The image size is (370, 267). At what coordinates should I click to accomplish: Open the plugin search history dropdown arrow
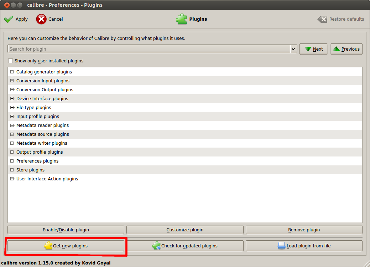pyautogui.click(x=293, y=49)
